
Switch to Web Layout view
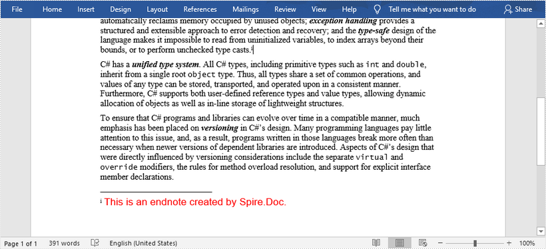(x=423, y=243)
